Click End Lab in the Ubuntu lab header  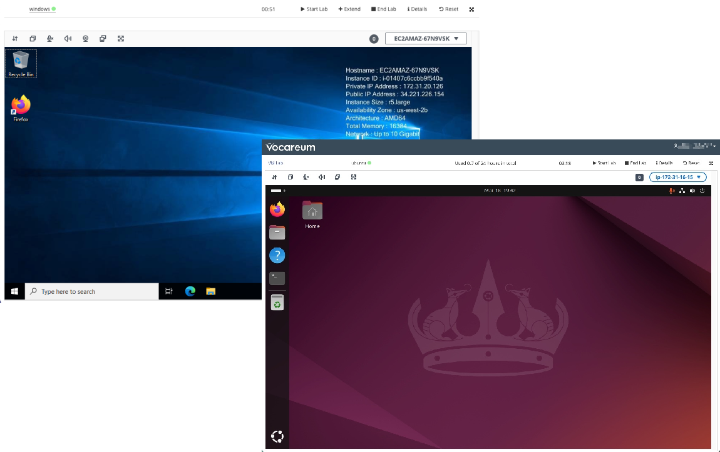[635, 163]
